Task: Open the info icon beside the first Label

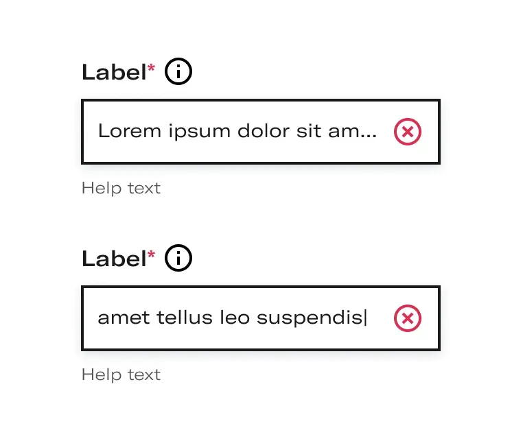Action: [x=178, y=71]
